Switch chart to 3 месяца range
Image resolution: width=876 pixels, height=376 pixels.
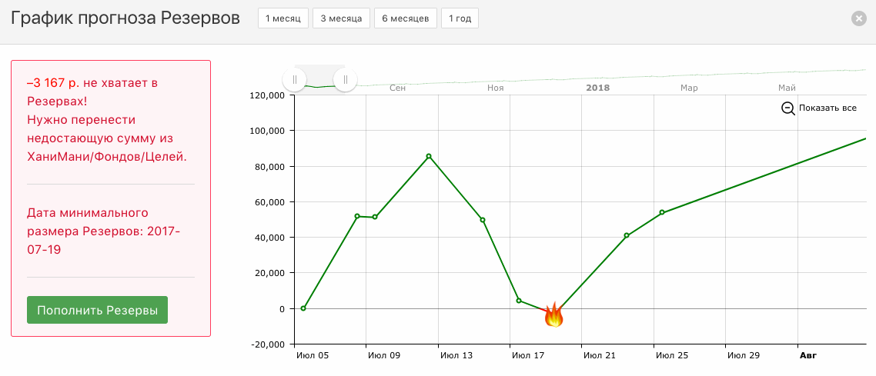coord(341,18)
